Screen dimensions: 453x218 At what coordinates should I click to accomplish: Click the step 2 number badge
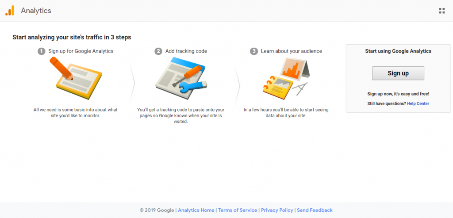click(x=158, y=51)
